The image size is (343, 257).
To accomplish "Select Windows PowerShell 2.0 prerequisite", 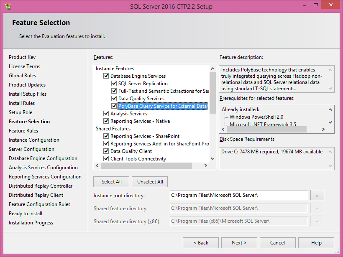I will tap(256, 117).
